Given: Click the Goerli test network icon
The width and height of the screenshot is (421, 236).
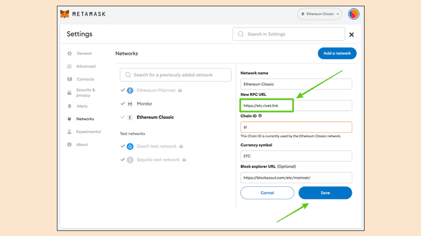Looking at the screenshot, I should (130, 147).
